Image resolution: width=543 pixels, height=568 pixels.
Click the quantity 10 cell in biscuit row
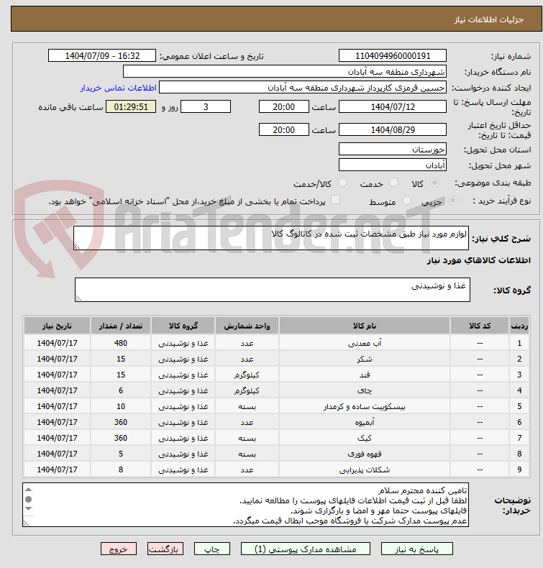click(x=121, y=406)
